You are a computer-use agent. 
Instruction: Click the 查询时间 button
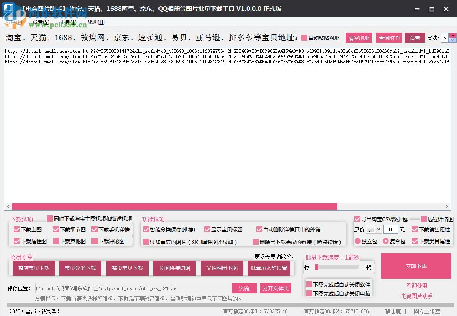coord(389,38)
